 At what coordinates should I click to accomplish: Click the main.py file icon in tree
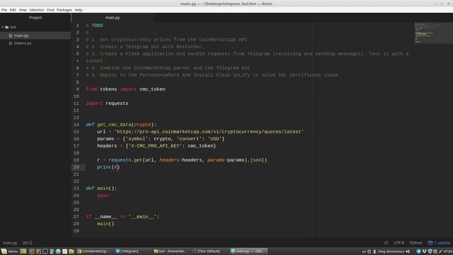(x=11, y=35)
